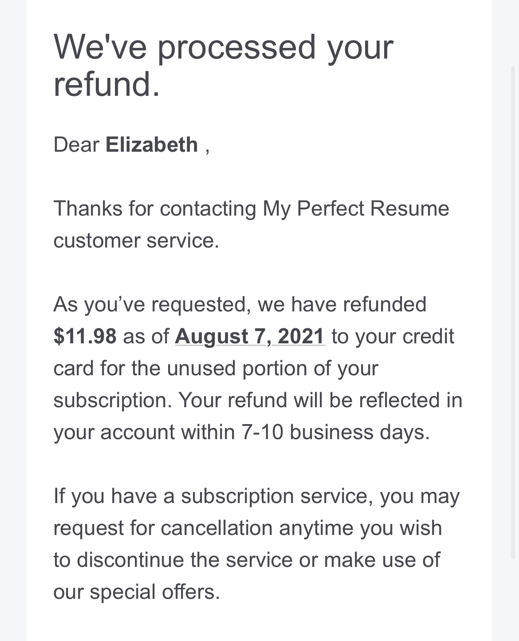Screen dimensions: 519x641
Task: Click the "Thanks for contacting" phrase
Action: coord(155,209)
